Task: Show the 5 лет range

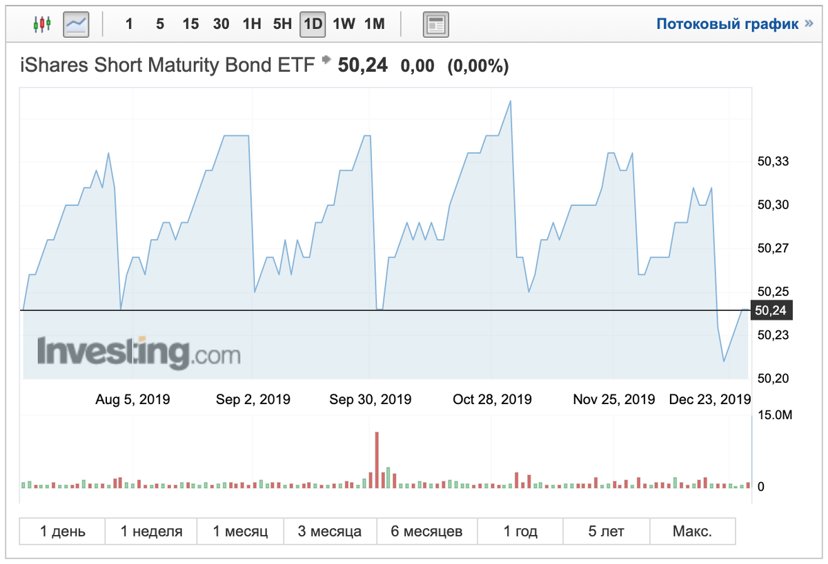Action: pos(606,532)
